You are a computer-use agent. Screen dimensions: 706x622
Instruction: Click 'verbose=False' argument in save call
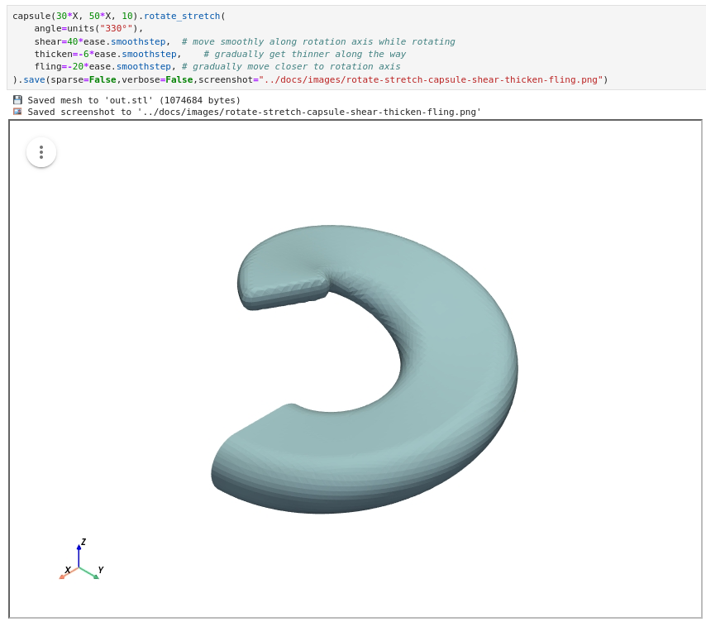click(x=157, y=79)
